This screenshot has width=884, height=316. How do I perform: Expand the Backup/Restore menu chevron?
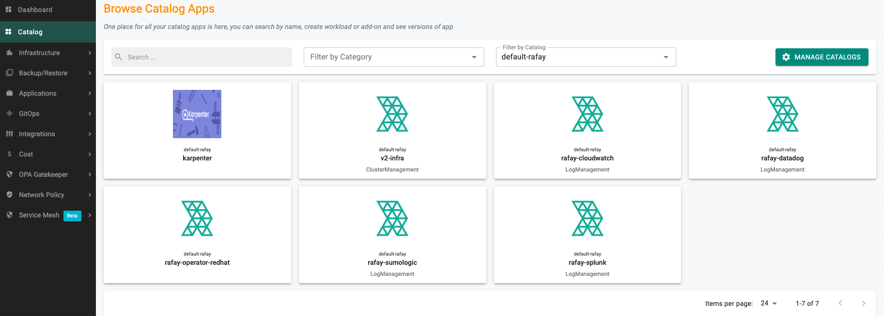pos(90,73)
